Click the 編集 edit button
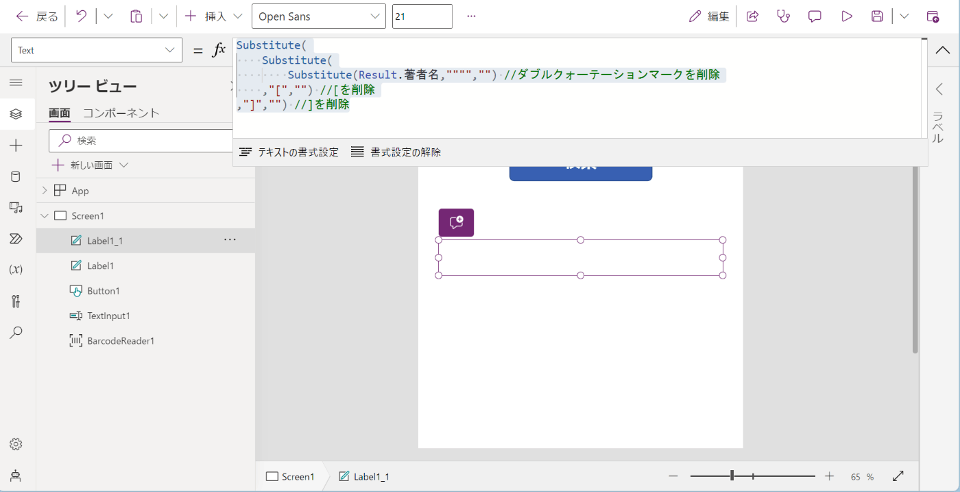 click(x=709, y=16)
